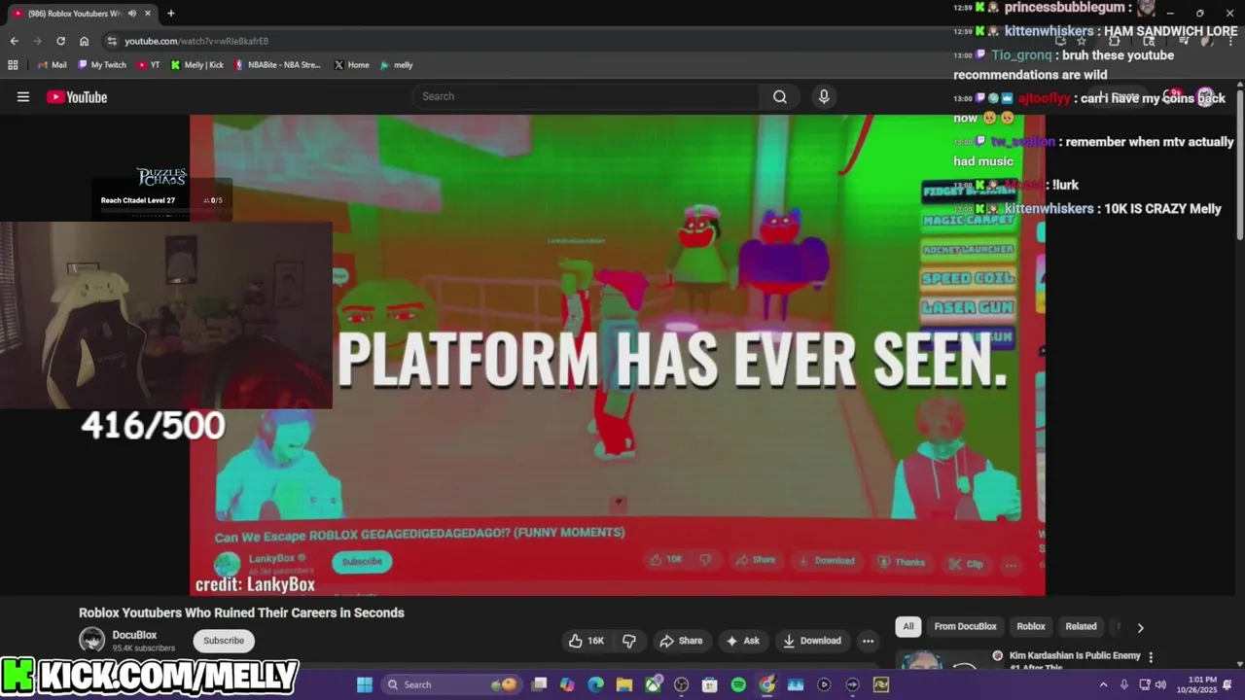1245x700 pixels.
Task: Click the Download button under the video
Action: coord(812,641)
